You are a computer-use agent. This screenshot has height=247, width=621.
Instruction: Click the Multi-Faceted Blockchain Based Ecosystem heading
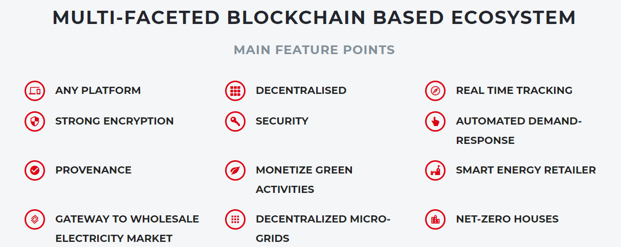pos(314,18)
